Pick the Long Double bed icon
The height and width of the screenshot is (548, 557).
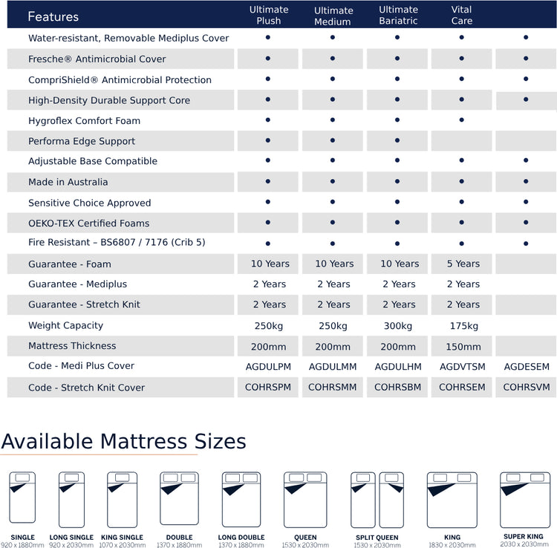pyautogui.click(x=241, y=499)
